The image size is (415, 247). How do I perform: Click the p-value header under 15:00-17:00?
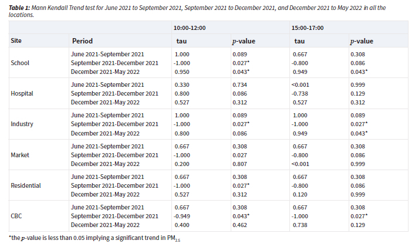362,41
